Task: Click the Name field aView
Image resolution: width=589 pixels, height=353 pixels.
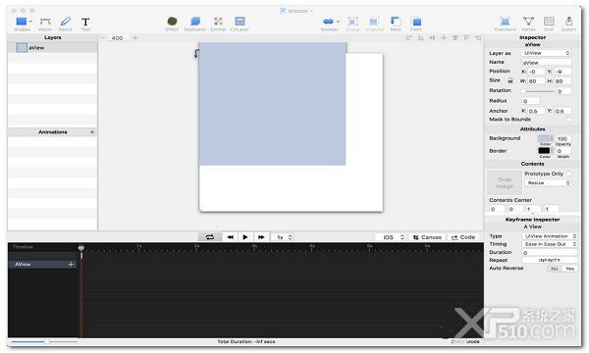Action: [x=547, y=63]
